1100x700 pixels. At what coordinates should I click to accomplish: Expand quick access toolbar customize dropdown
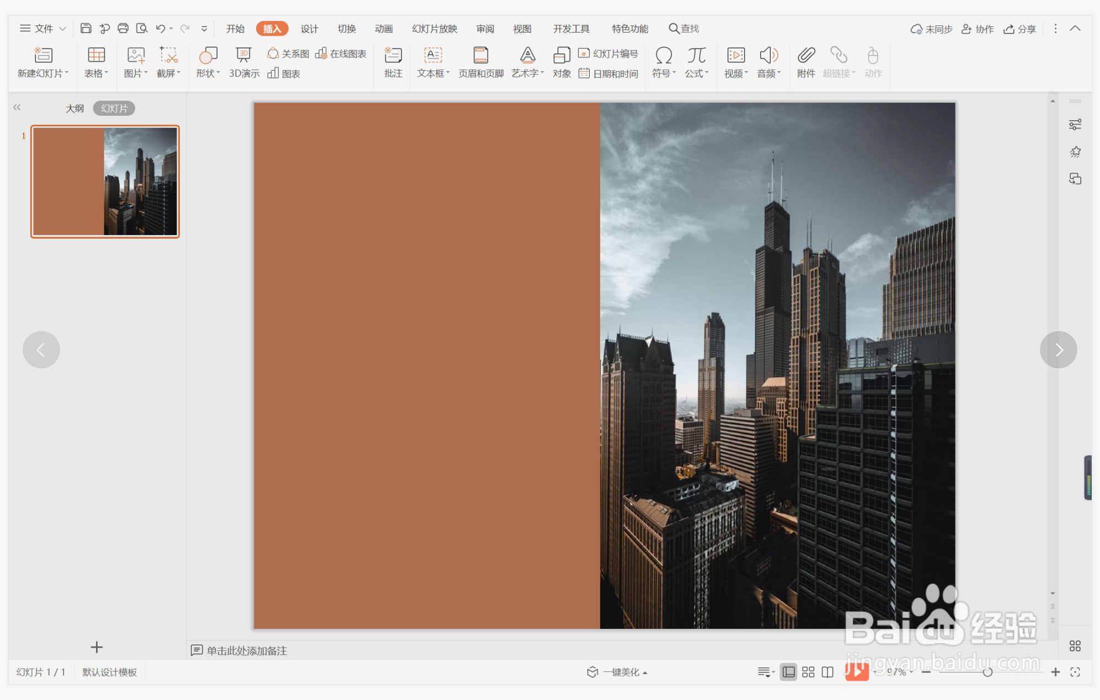pyautogui.click(x=204, y=29)
